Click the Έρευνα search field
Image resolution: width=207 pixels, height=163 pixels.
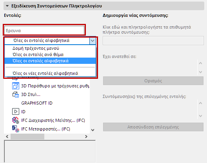click(x=44, y=31)
